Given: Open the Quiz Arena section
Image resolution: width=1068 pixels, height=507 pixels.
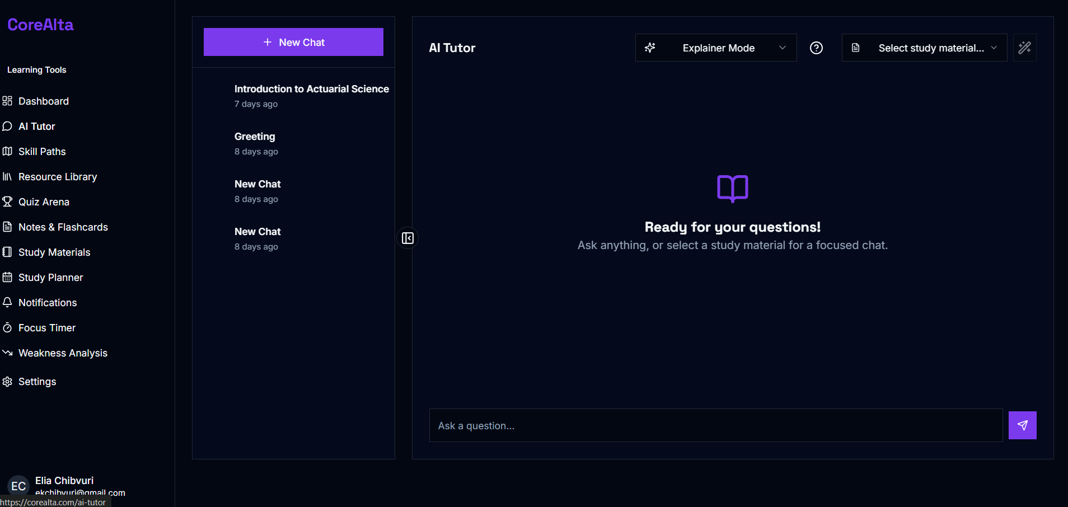Looking at the screenshot, I should [x=43, y=201].
